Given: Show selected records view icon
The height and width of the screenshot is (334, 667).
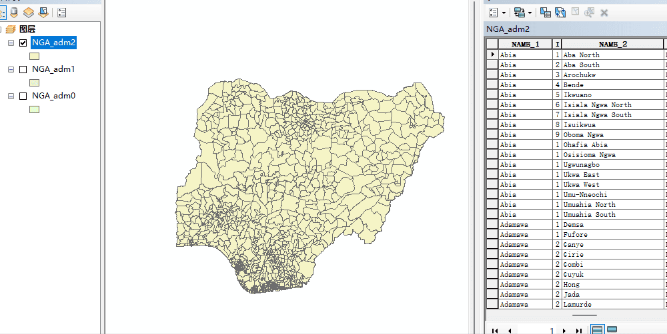Looking at the screenshot, I should [x=612, y=330].
